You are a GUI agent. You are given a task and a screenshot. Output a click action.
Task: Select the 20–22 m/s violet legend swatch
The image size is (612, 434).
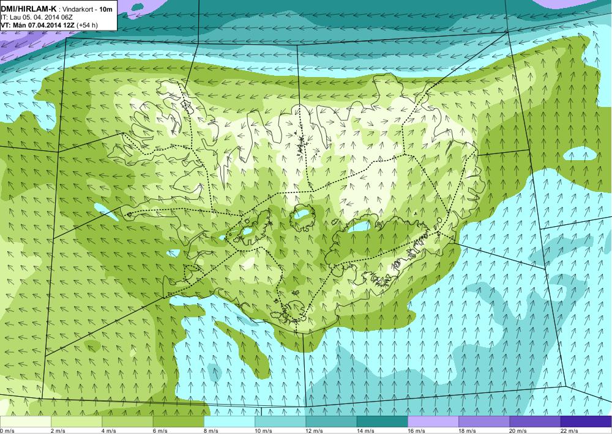[x=535, y=422]
